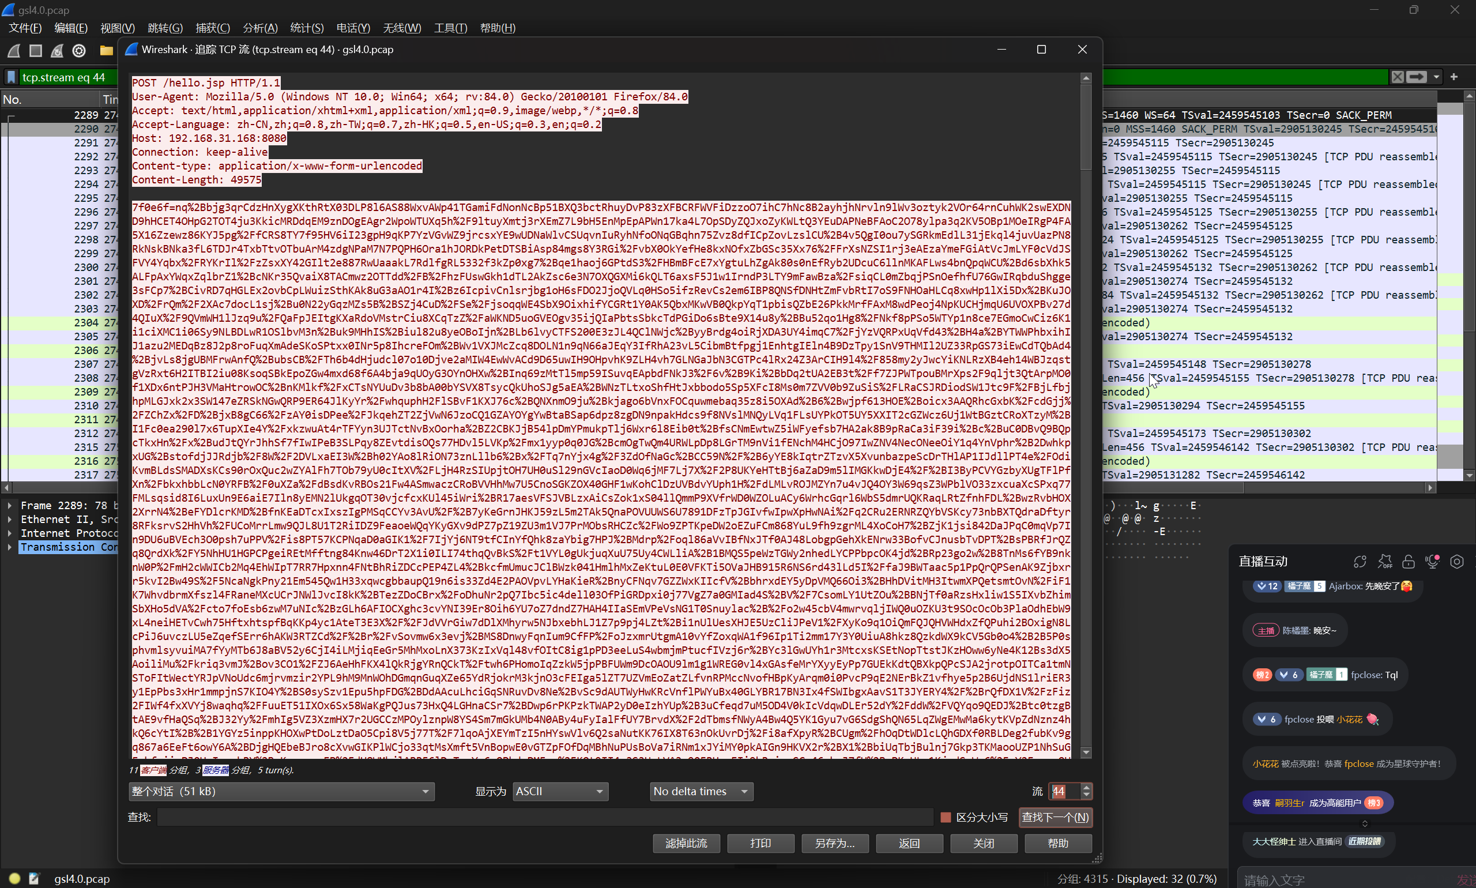This screenshot has width=1476, height=888.
Task: Expand the Transmission Control tree node
Action: pyautogui.click(x=10, y=547)
